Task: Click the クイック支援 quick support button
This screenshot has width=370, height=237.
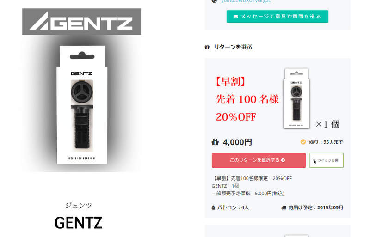Action: click(x=327, y=160)
